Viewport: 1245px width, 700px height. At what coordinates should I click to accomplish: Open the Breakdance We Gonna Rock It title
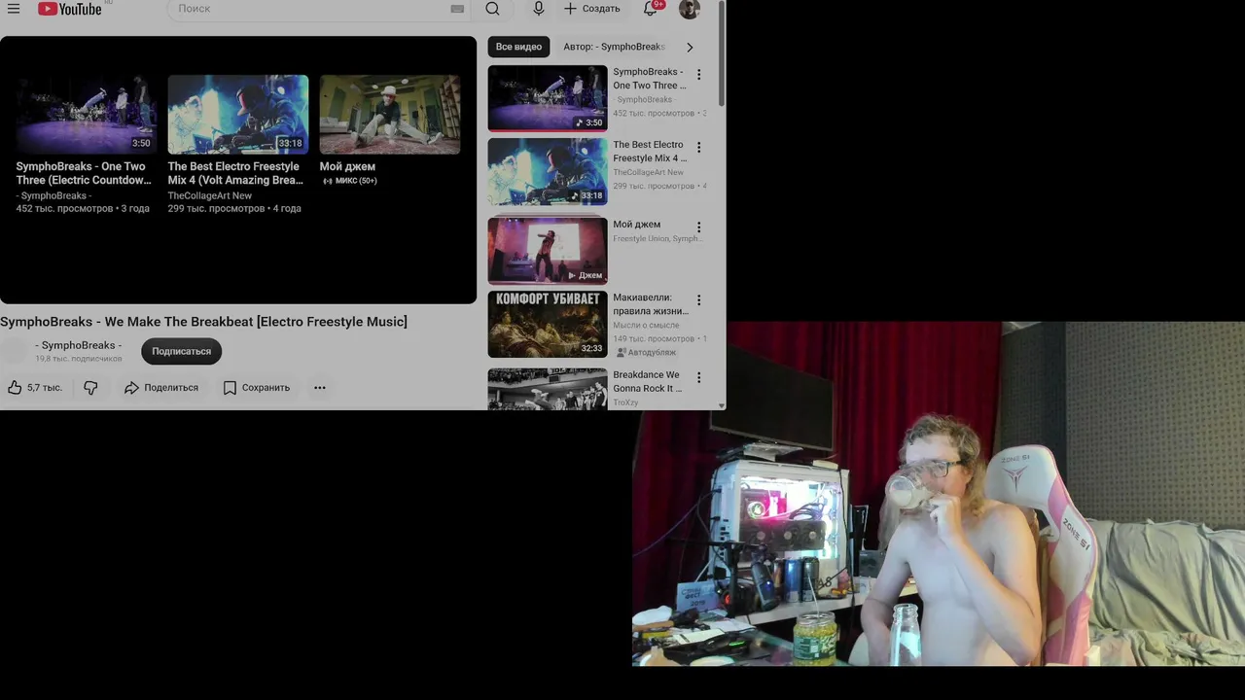pos(648,381)
